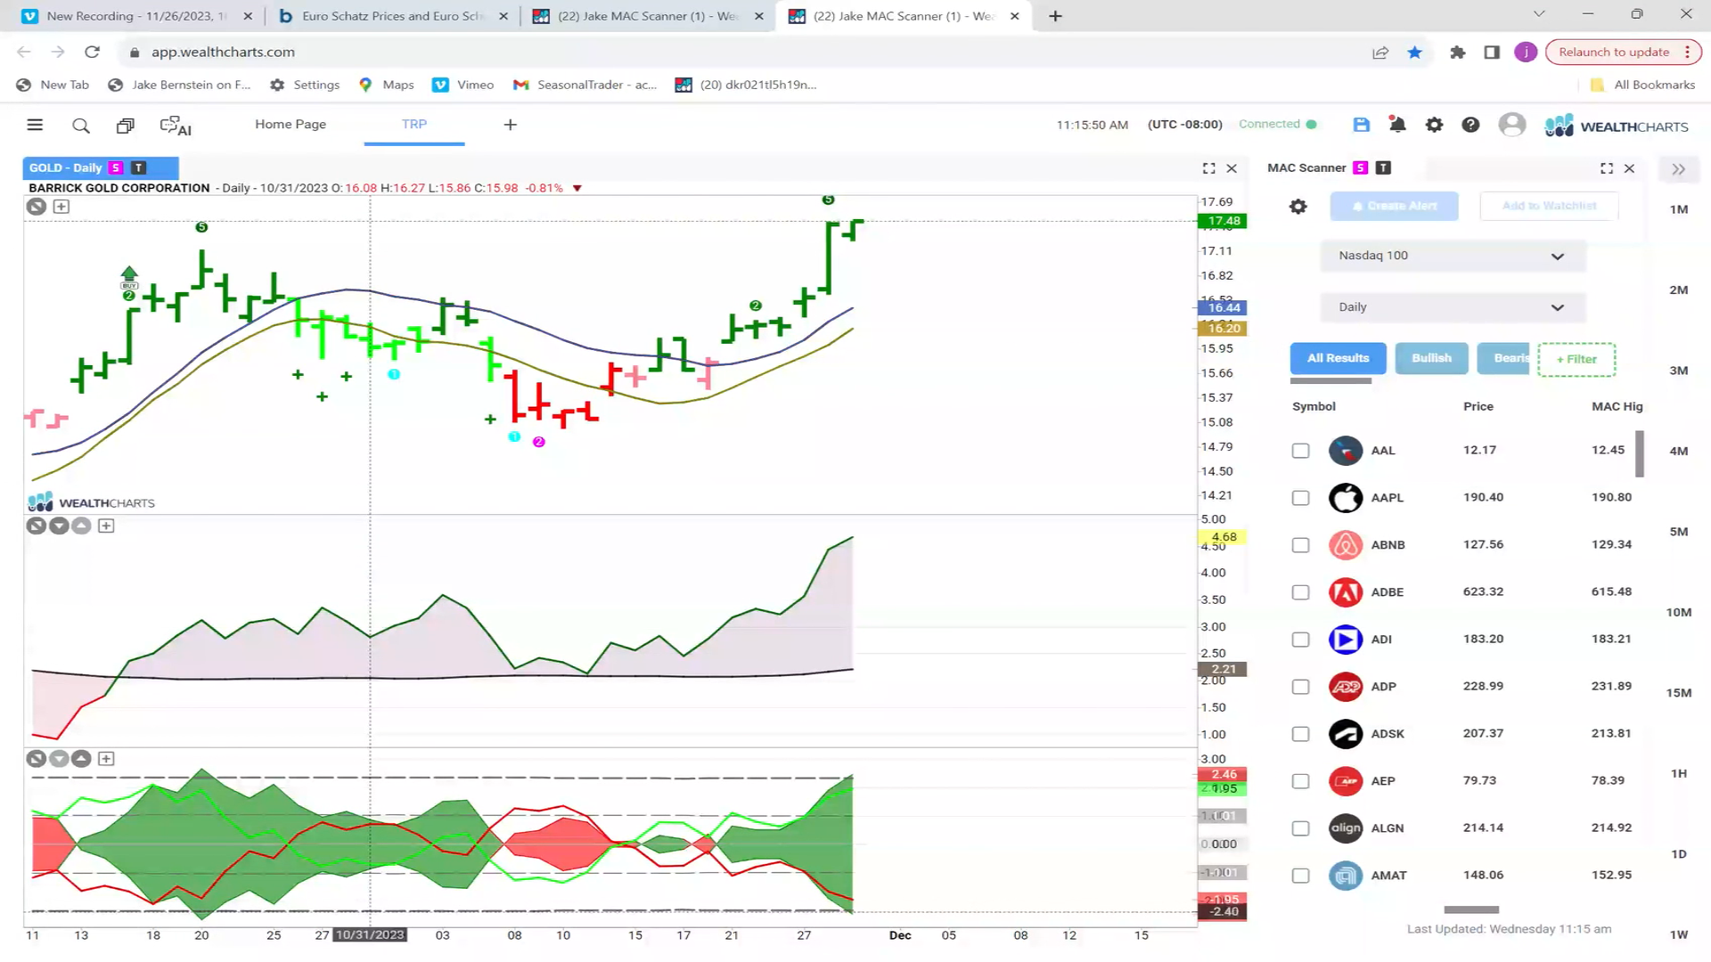Share this page from the address bar
Image resolution: width=1711 pixels, height=962 pixels.
point(1380,53)
